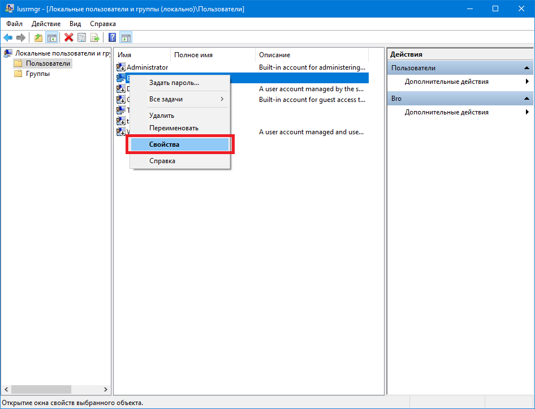Image resolution: width=535 pixels, height=409 pixels.
Task: Click the lusrmgr icon in title bar
Action: pyautogui.click(x=9, y=9)
